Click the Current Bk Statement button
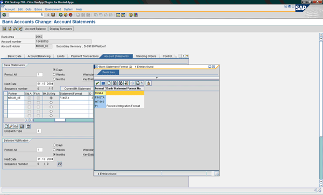Viewport: 323px width, 195px height. [x=78, y=89]
